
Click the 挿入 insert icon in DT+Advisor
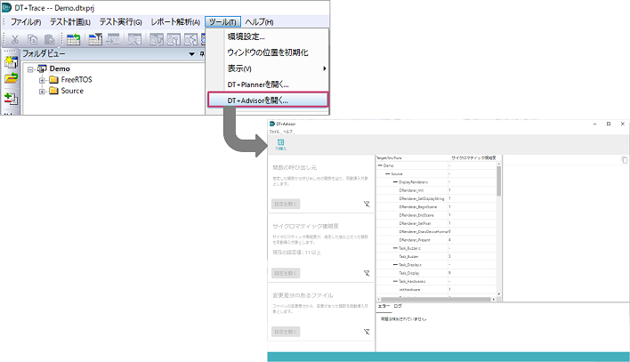(x=280, y=143)
